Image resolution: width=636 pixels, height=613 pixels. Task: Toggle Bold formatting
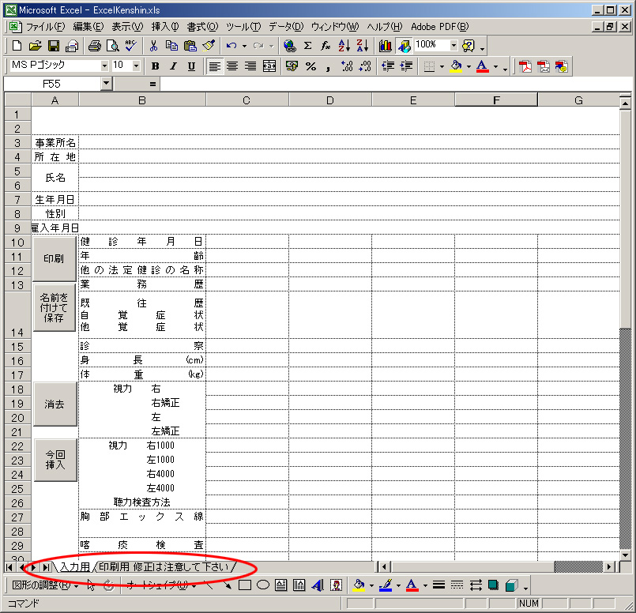click(x=156, y=66)
